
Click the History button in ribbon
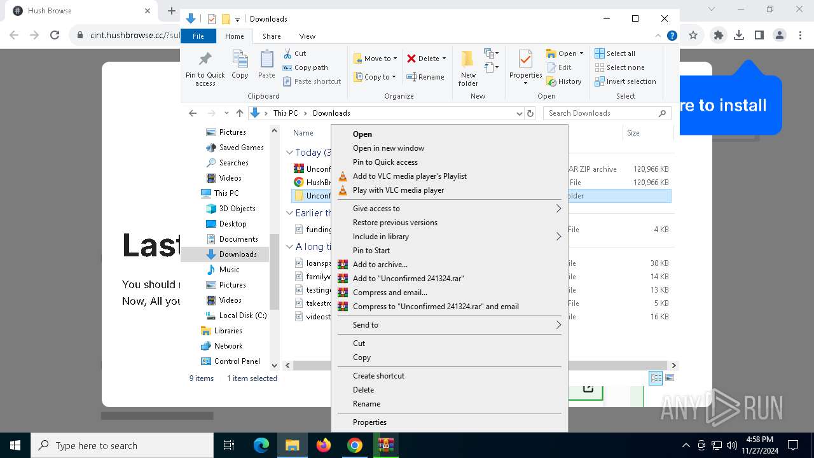pyautogui.click(x=564, y=81)
